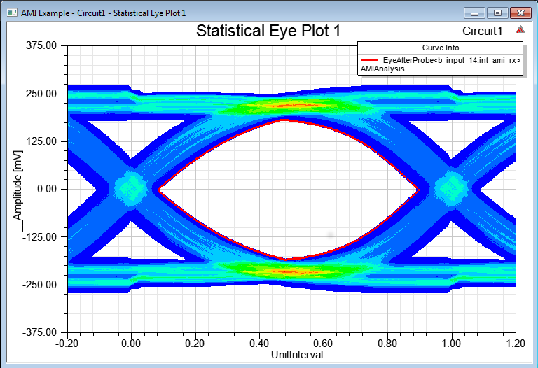Select the 'Statistical Eye Plot 1' title
The width and height of the screenshot is (538, 368).
268,31
